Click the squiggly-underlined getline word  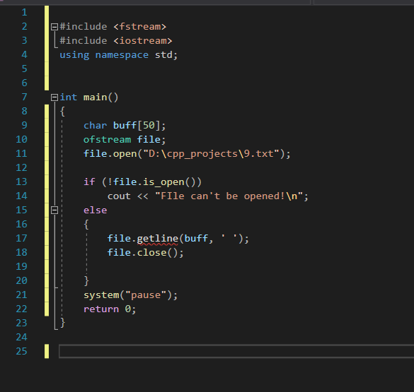[158, 239]
